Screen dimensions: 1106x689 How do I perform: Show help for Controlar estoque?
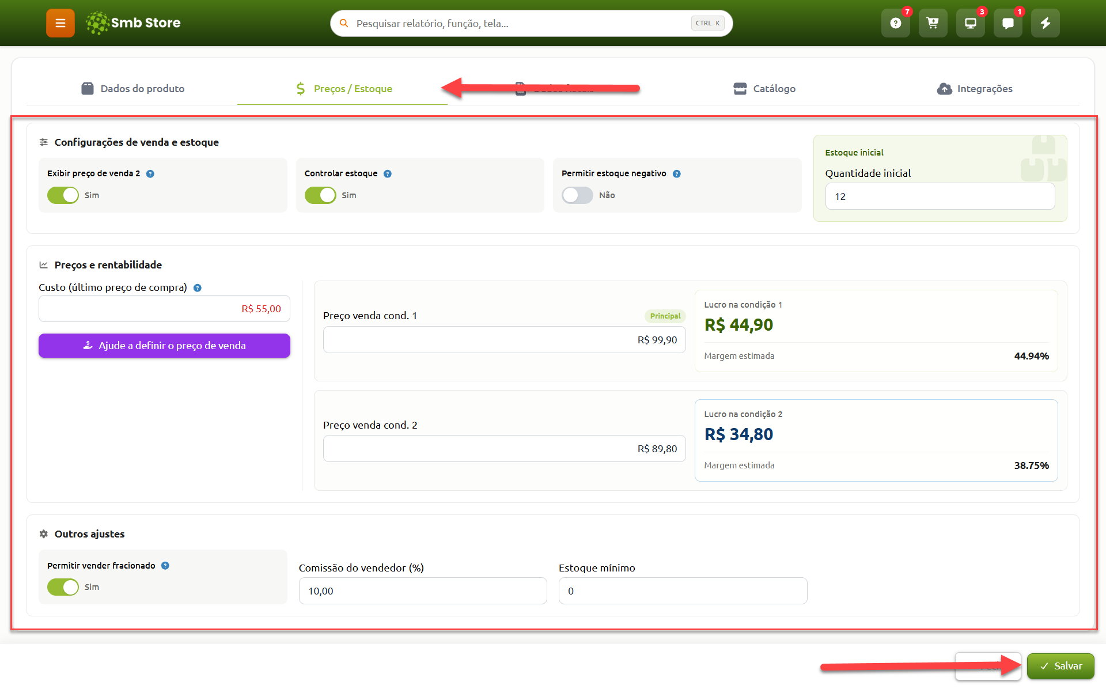[387, 173]
